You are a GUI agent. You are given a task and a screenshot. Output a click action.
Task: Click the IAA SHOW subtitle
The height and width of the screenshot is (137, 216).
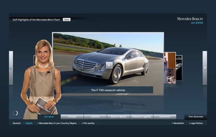(x=197, y=23)
